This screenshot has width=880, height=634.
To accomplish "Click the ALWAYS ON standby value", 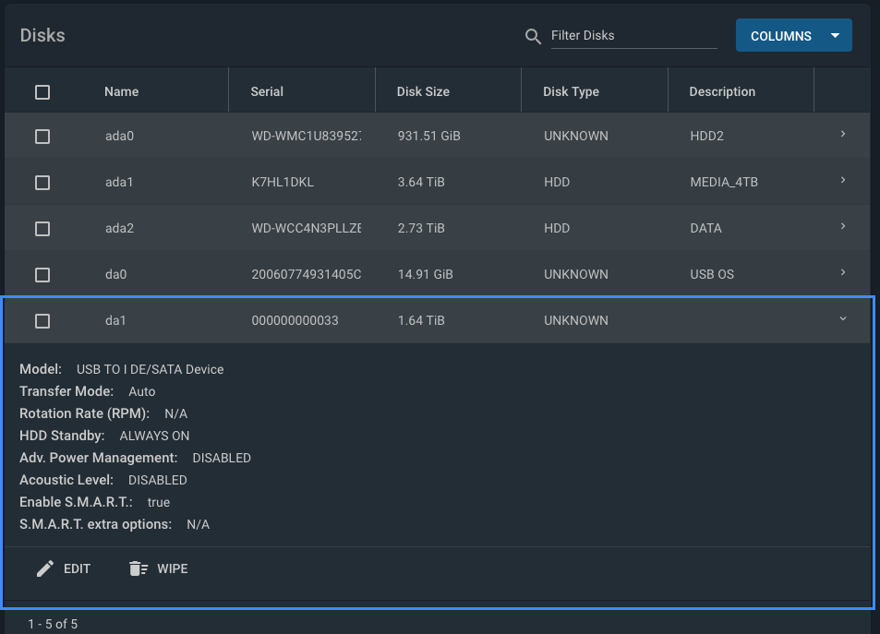I will (154, 436).
